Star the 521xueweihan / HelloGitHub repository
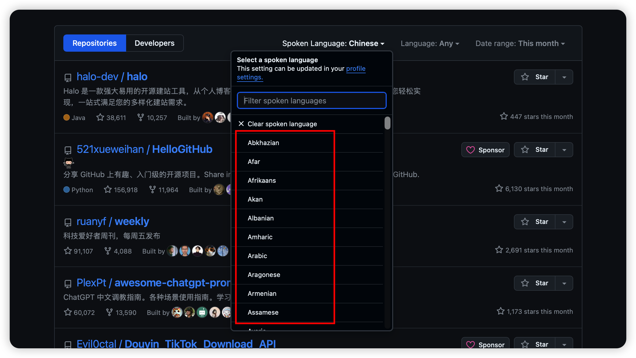 [x=535, y=150]
